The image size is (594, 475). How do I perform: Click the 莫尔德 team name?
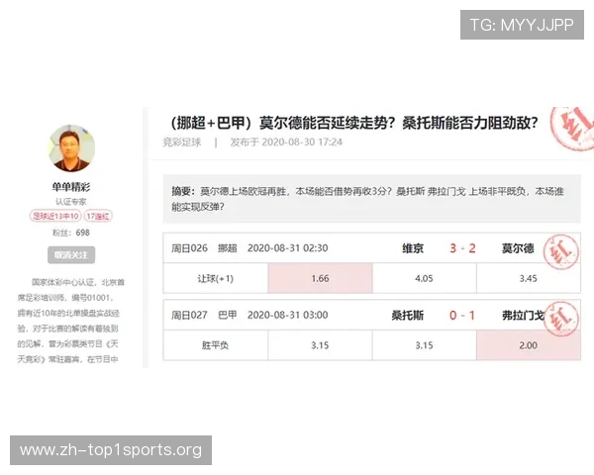point(518,248)
